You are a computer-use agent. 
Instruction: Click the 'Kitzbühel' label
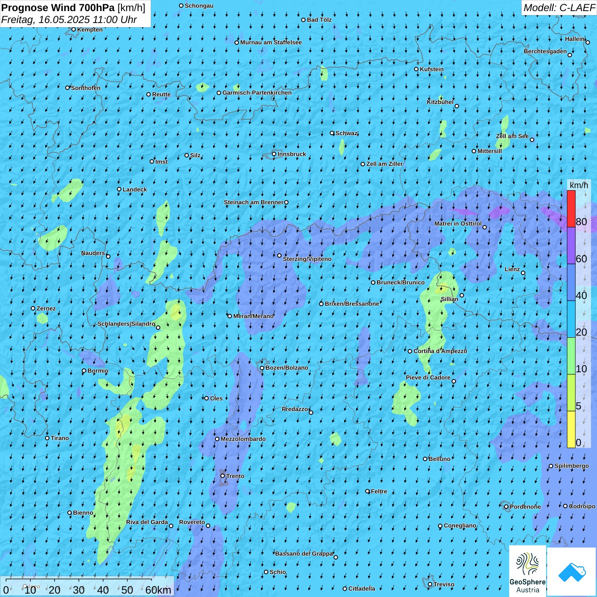point(440,102)
